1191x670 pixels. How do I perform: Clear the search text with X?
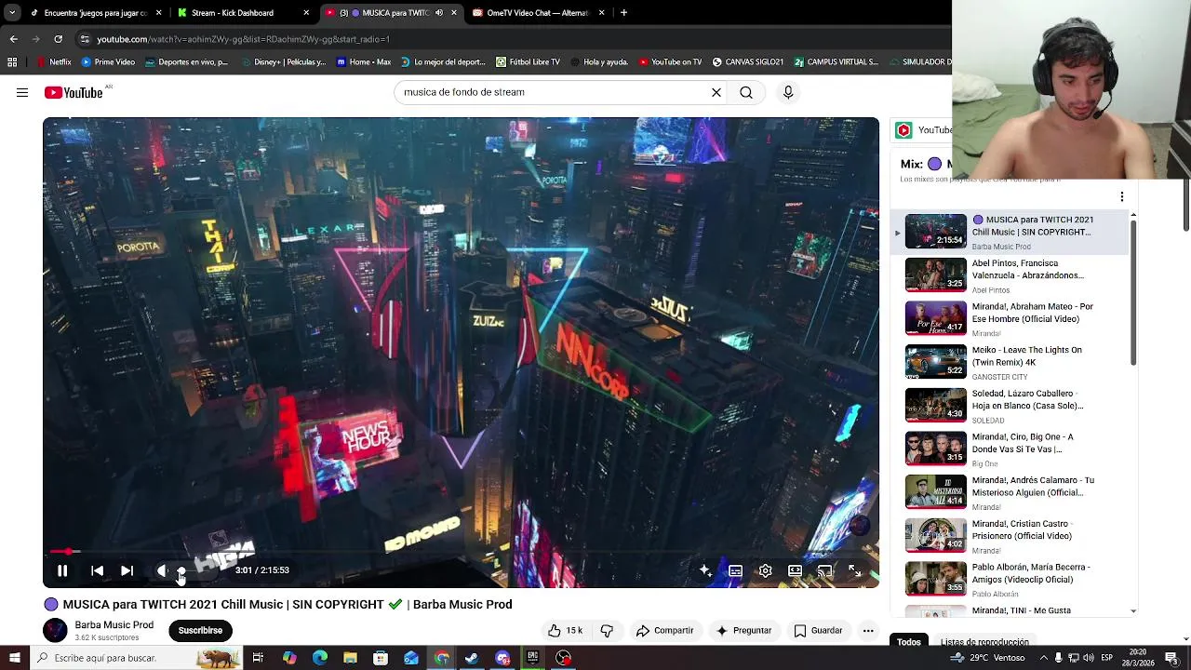tap(716, 92)
